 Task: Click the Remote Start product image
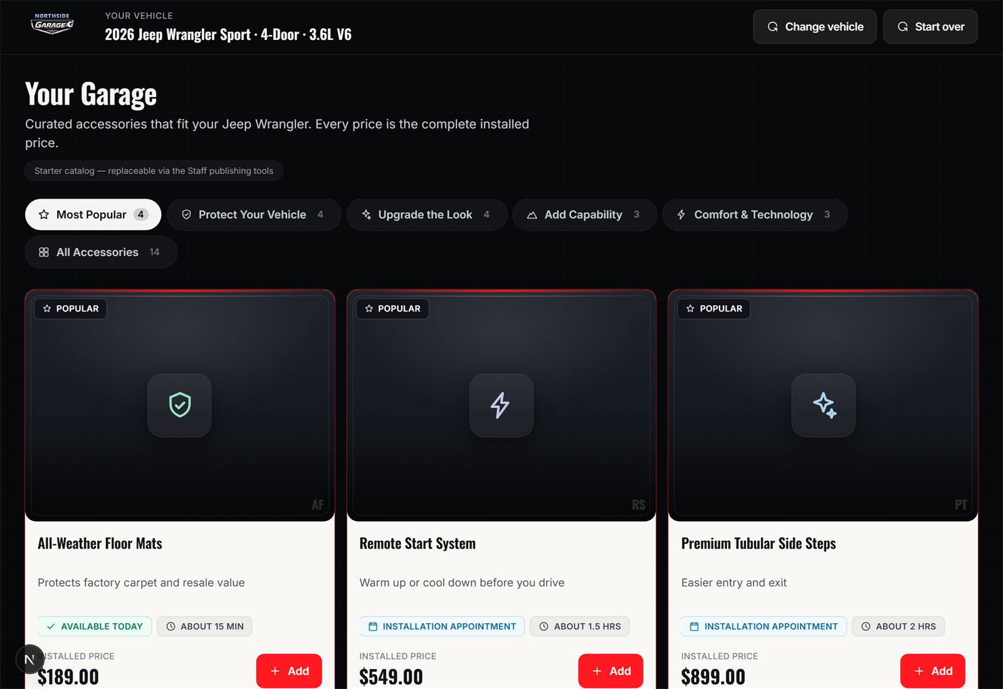(x=501, y=405)
